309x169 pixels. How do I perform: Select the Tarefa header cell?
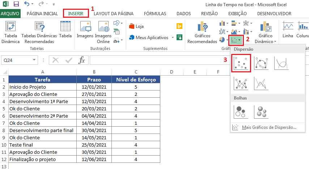tap(42, 80)
